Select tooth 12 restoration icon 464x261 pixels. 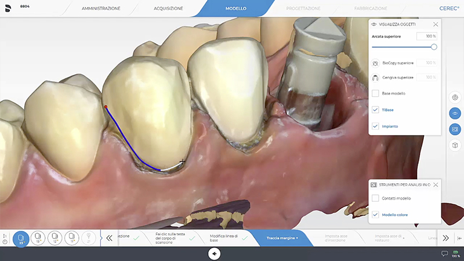click(55, 238)
